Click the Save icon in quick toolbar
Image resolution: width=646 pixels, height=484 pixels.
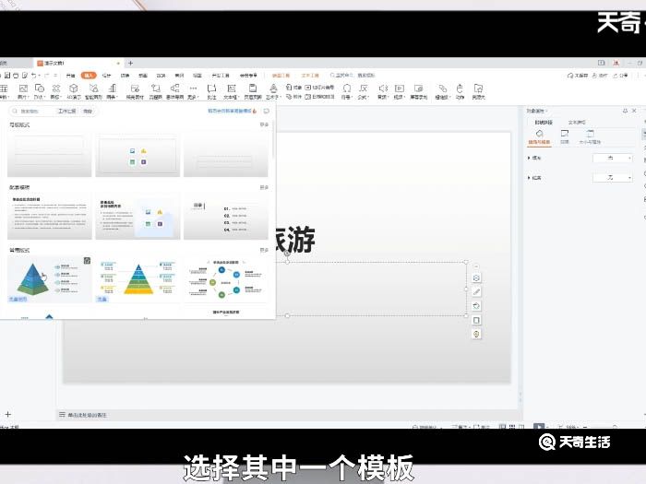coord(7,76)
